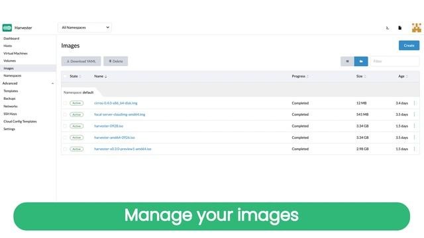The height and width of the screenshot is (238, 424).
Task: Open Virtual Machines in sidebar
Action: click(x=15, y=54)
